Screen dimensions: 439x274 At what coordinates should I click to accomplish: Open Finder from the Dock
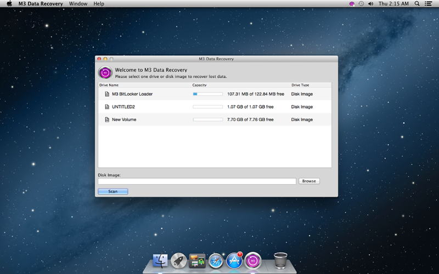[160, 261]
